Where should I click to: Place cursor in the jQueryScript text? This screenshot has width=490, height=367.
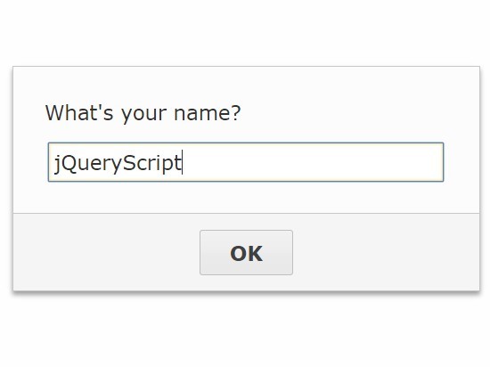click(x=118, y=163)
